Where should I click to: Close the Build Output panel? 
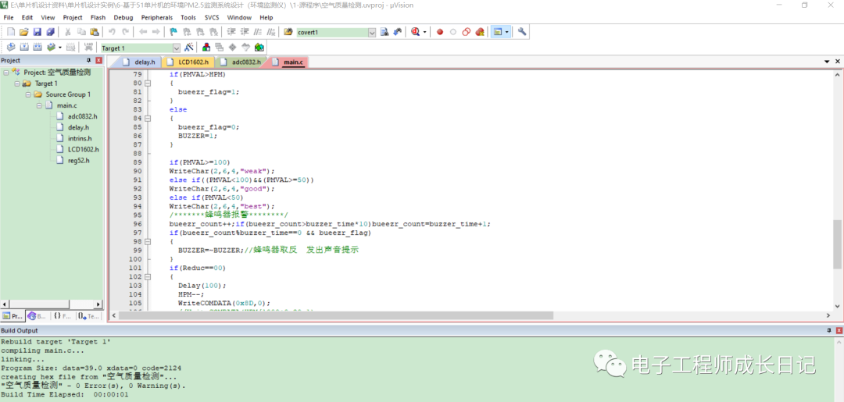tap(838, 331)
